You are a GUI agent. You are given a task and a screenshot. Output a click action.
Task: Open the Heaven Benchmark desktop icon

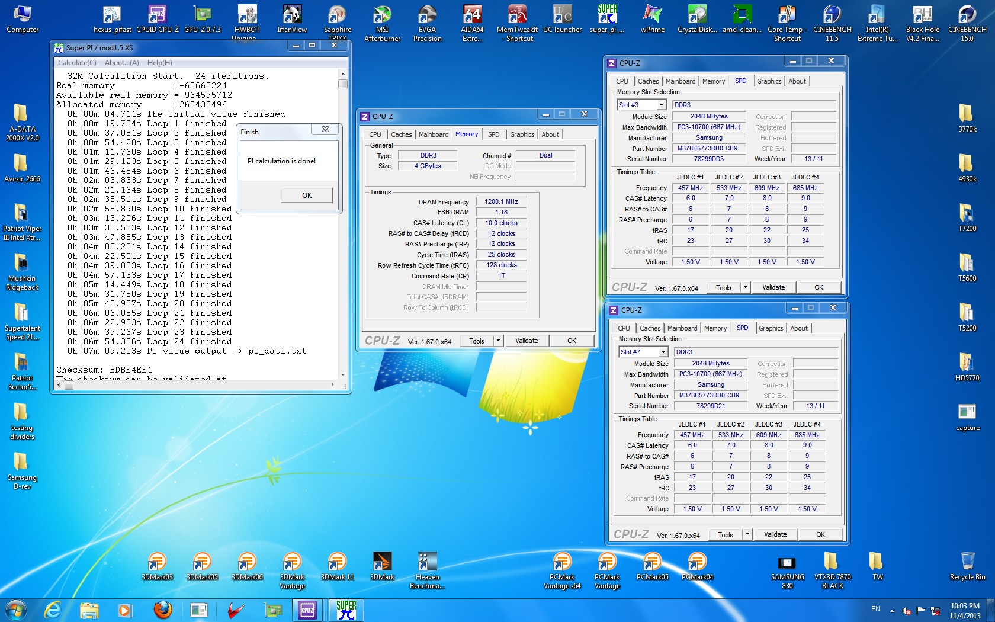(x=427, y=570)
